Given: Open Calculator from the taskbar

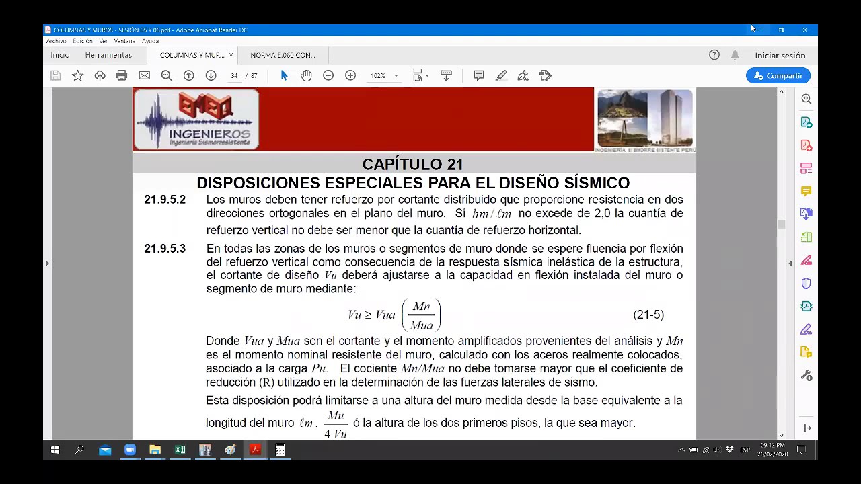Looking at the screenshot, I should click(x=280, y=450).
